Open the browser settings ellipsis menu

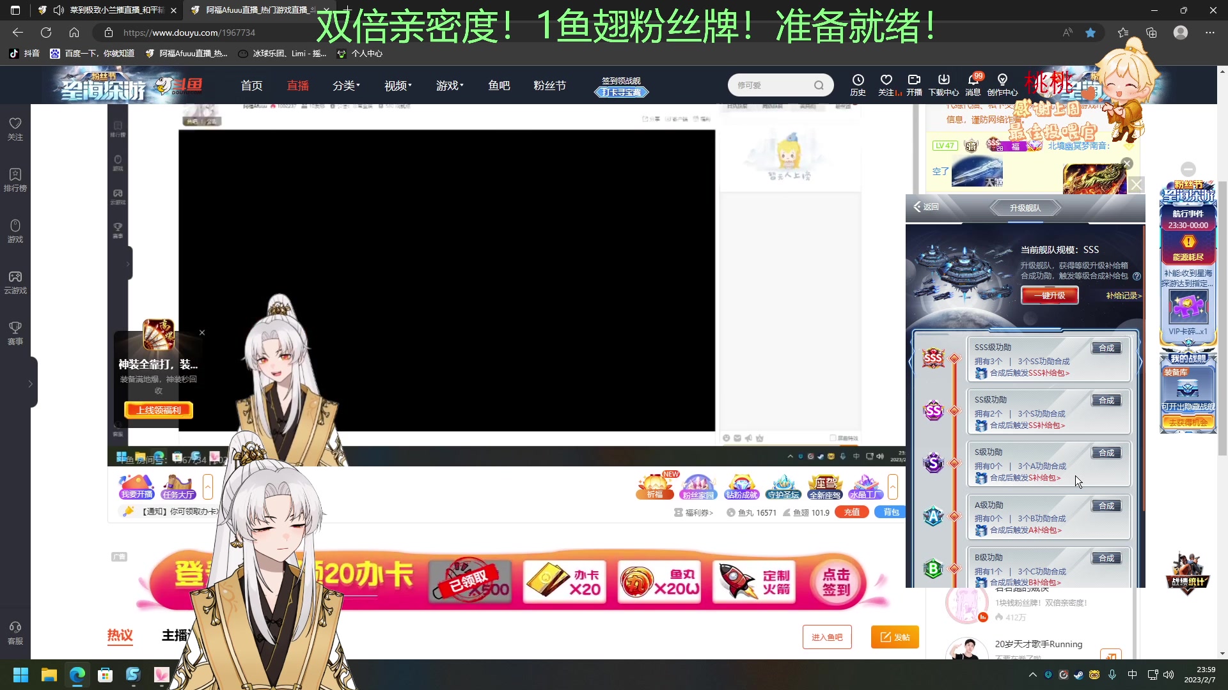click(x=1210, y=33)
